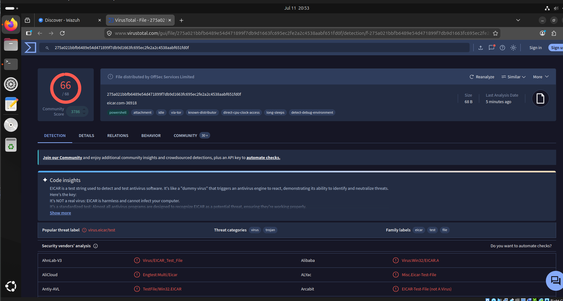The width and height of the screenshot is (563, 301).
Task: Select the DETECTION tab
Action: pyautogui.click(x=55, y=136)
